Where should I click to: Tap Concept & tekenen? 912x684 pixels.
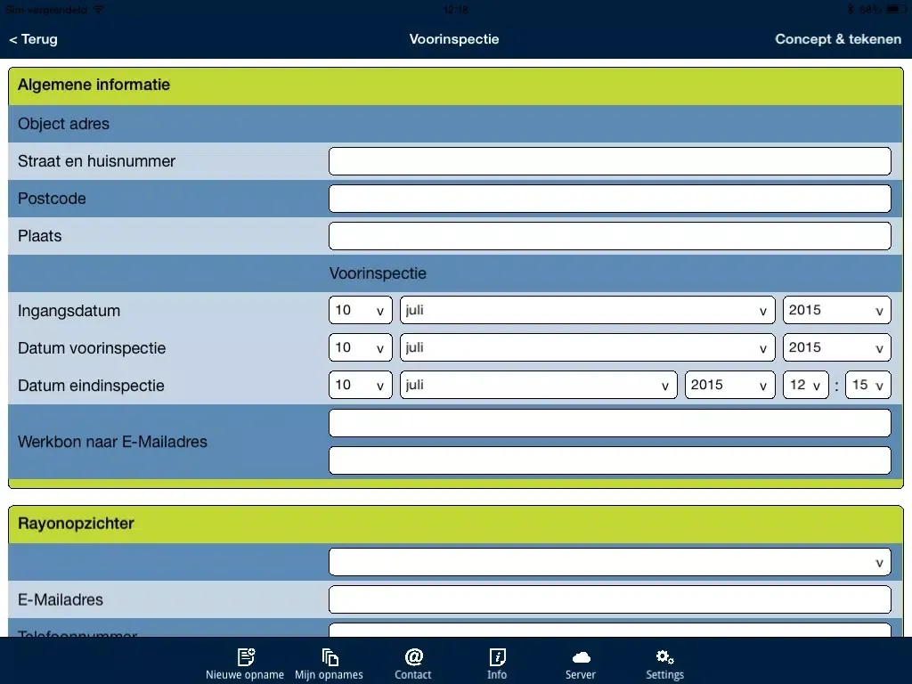click(838, 39)
